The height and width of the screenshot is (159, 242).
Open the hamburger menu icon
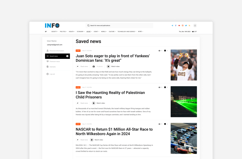(x=46, y=31)
